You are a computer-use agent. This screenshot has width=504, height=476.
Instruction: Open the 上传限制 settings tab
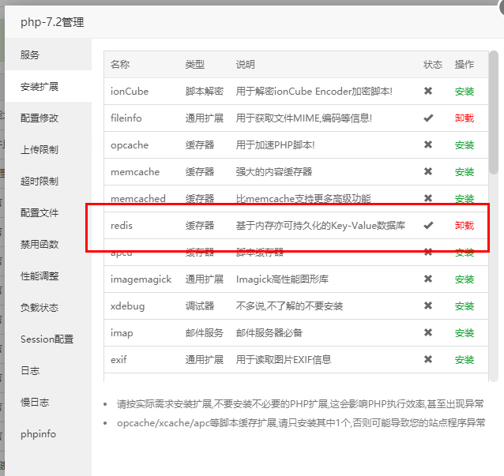[39, 150]
